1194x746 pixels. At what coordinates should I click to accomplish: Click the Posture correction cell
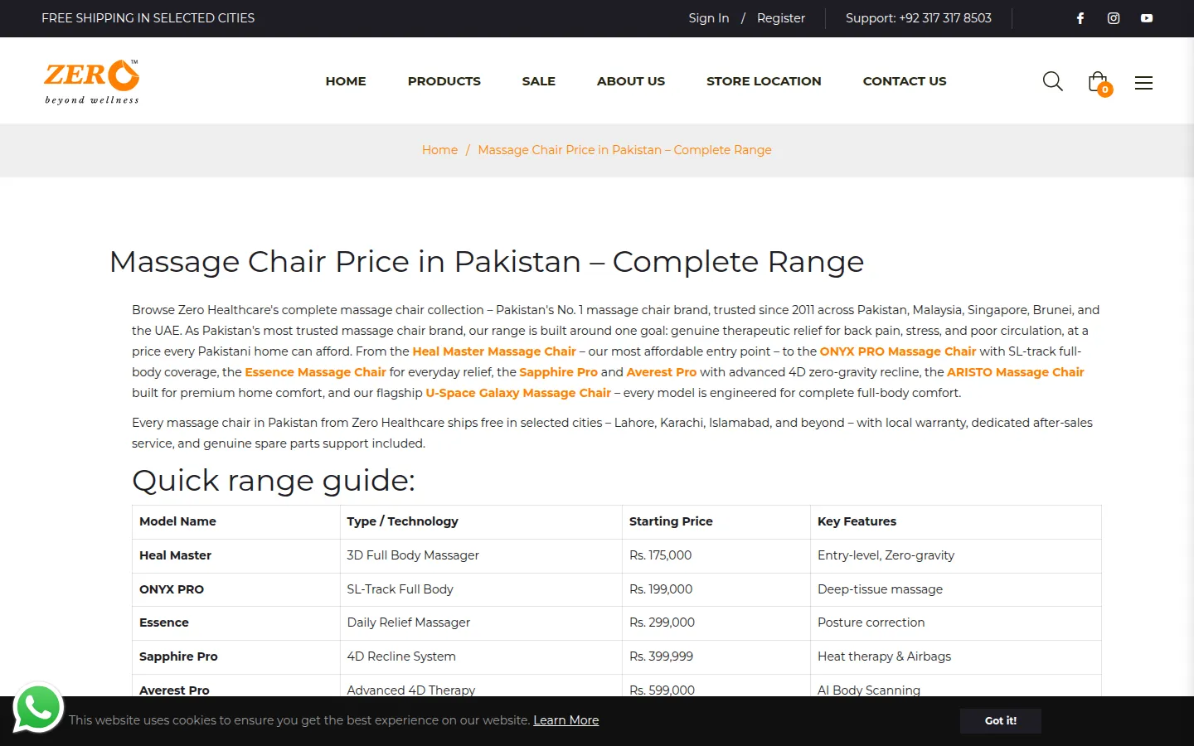coord(956,623)
